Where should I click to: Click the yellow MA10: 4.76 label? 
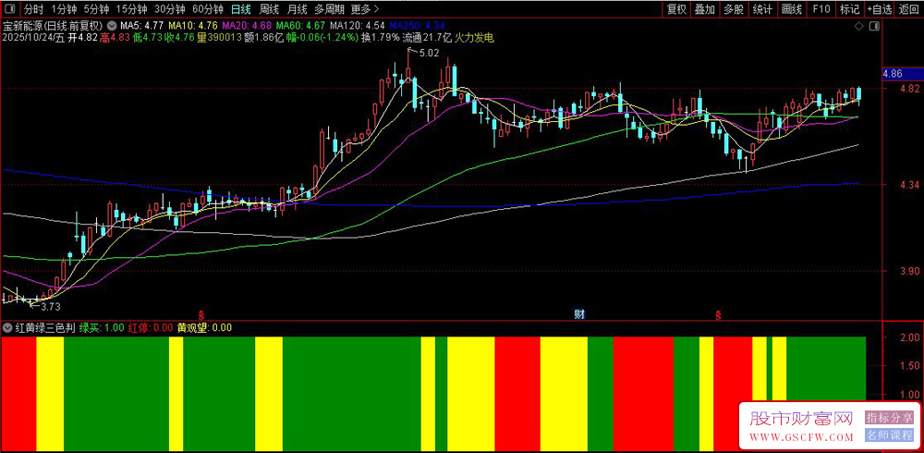tap(191, 26)
